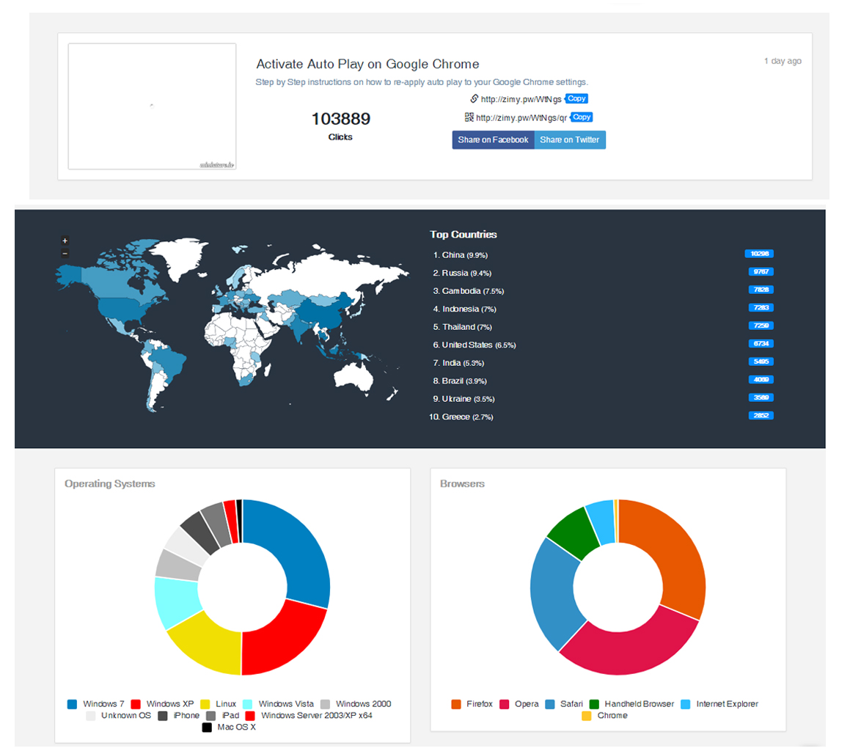Viewport: 861px width, 751px height.
Task: Toggle the Linux yellow legend swatch
Action: click(x=205, y=704)
